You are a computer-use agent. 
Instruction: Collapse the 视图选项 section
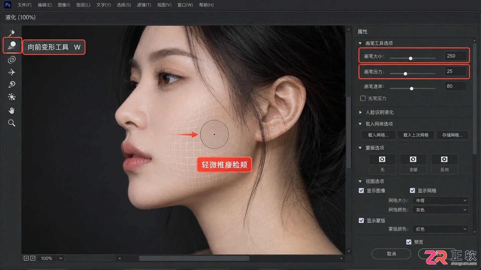point(360,182)
